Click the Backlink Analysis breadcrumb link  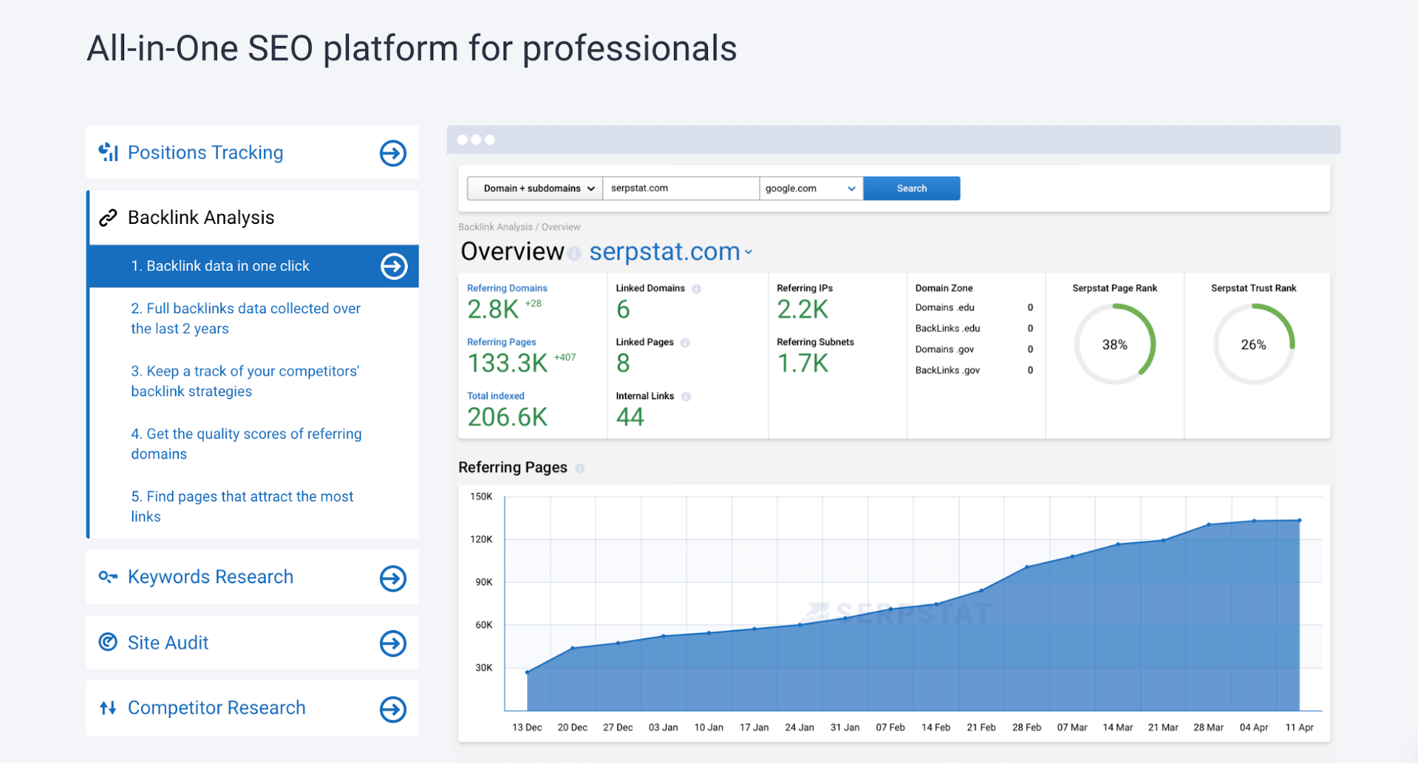[495, 227]
